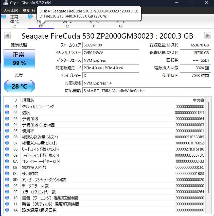Click the blue dot beside 使用率
Image resolution: width=214 pixels, height=216 pixels.
click(x=7, y=131)
